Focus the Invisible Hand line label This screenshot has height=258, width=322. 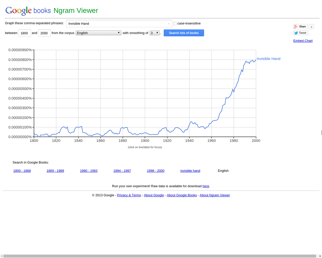pos(268,59)
